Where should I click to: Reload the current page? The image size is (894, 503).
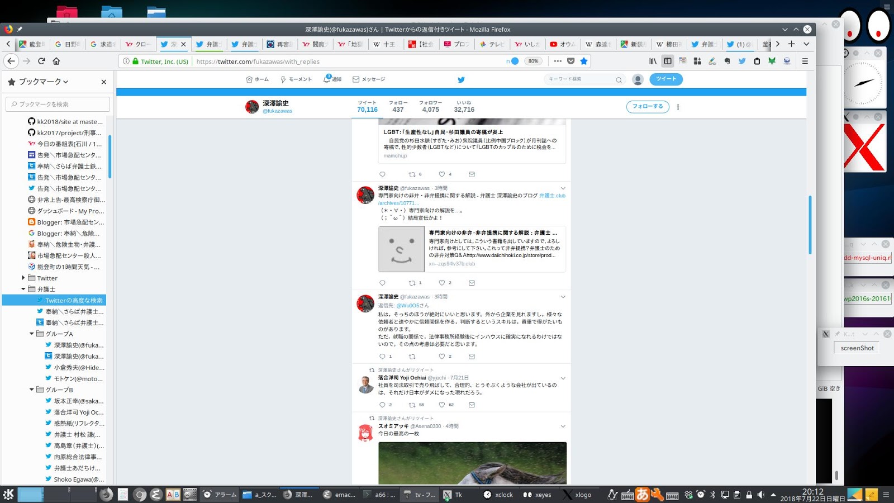tap(41, 61)
